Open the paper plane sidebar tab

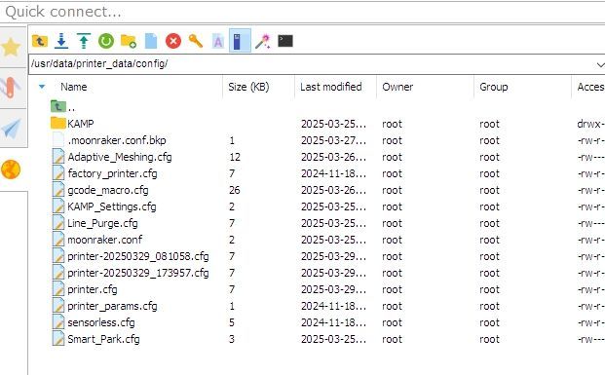pos(11,129)
